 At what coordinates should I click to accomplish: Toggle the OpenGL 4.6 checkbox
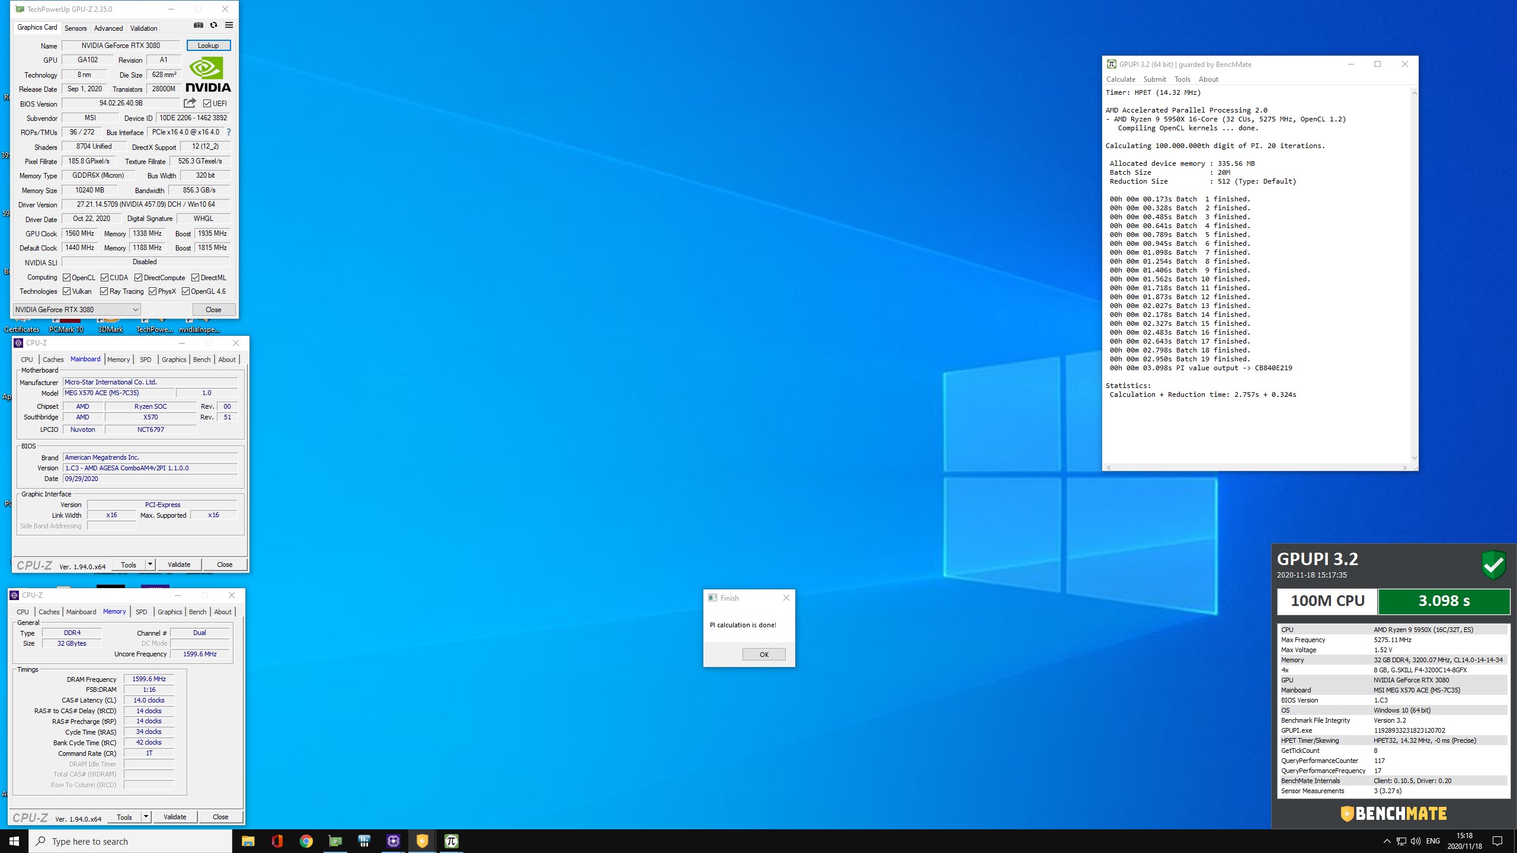[x=185, y=291]
